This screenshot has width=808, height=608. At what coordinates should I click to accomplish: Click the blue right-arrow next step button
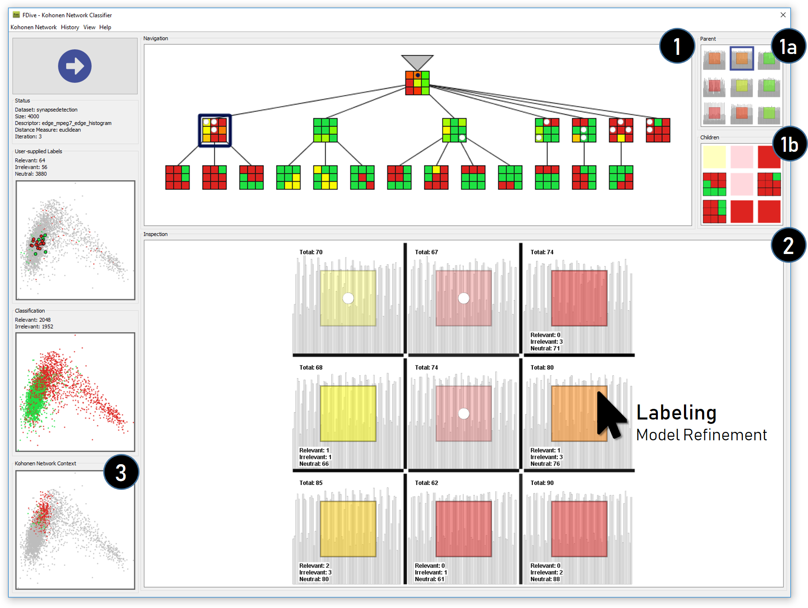75,66
